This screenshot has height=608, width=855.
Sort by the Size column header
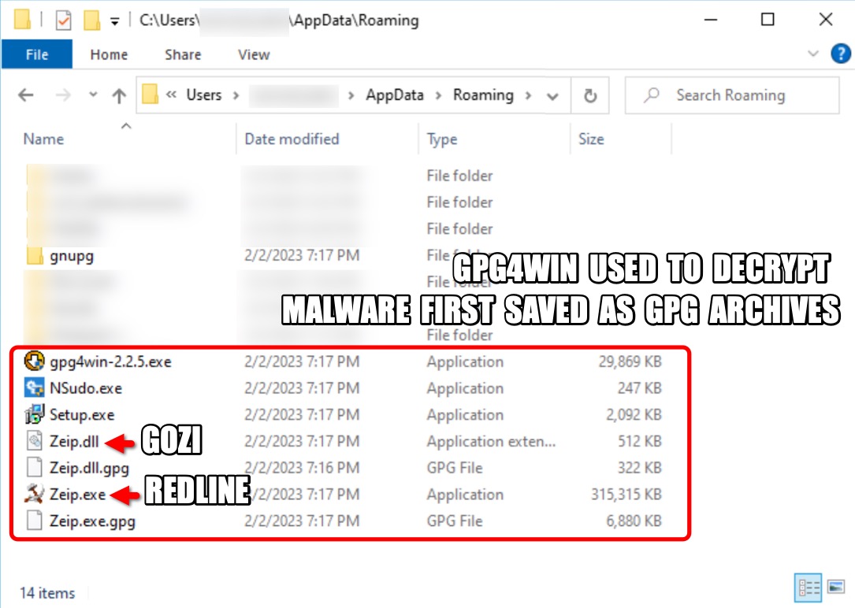(x=591, y=139)
